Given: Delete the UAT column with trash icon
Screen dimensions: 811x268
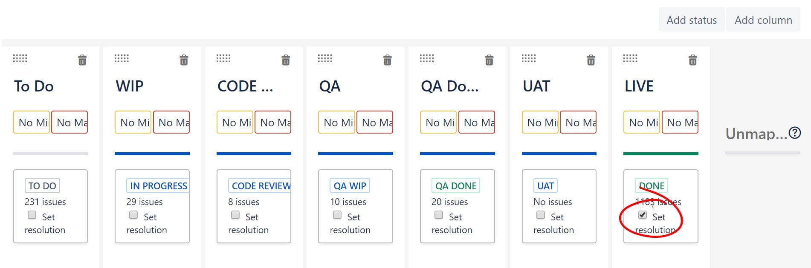Looking at the screenshot, I should 591,60.
